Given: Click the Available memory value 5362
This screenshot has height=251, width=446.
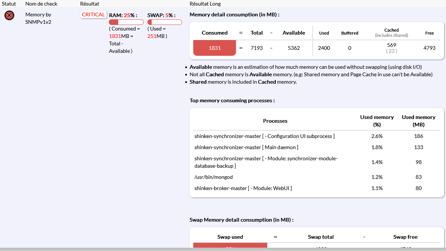Looking at the screenshot, I should click(x=294, y=48).
